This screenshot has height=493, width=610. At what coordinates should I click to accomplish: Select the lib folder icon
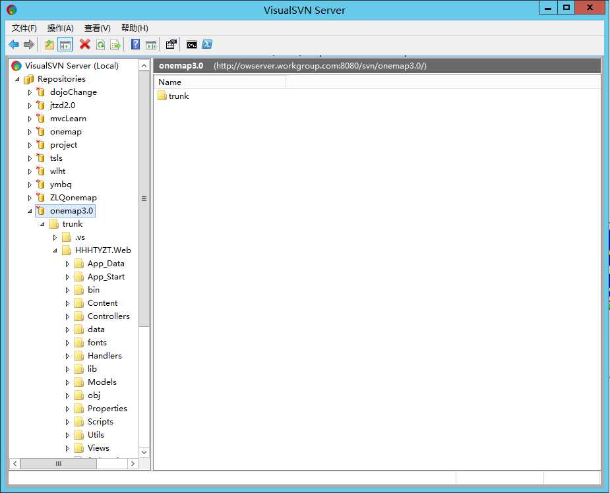pos(79,369)
